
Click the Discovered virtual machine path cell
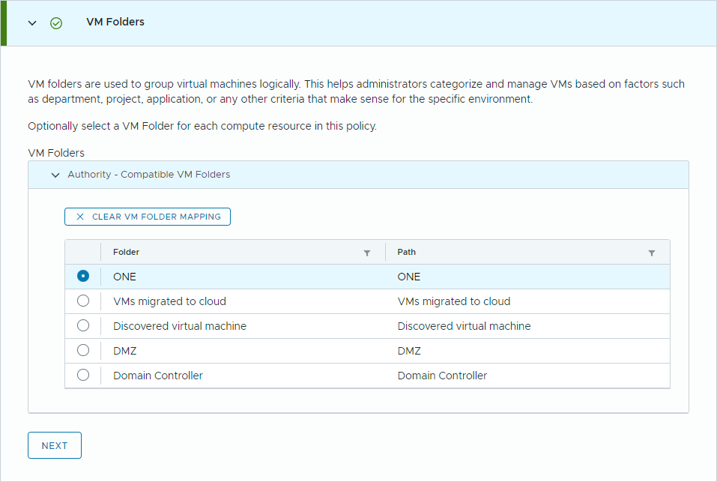464,326
